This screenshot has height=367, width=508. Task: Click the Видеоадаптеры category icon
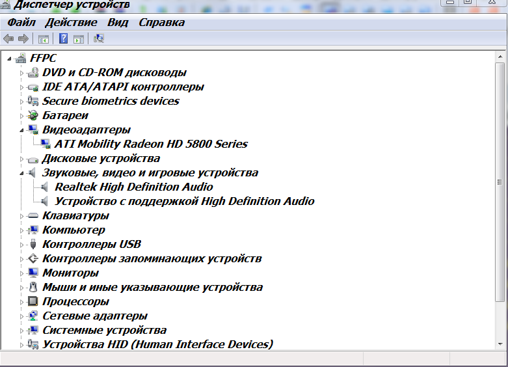(x=33, y=129)
